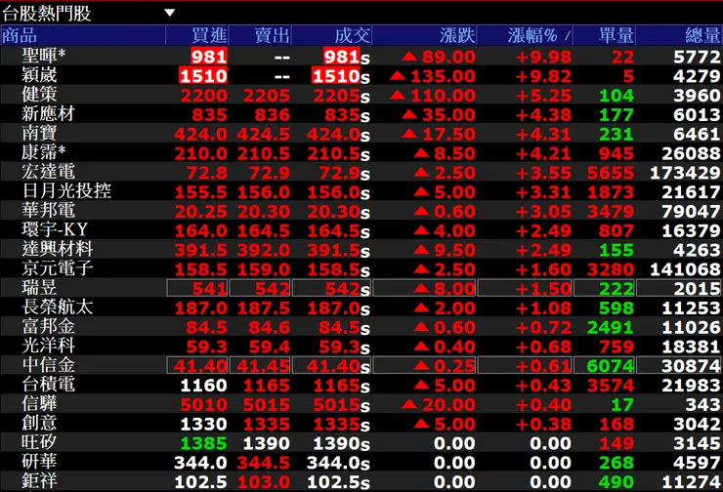Select the 研華 stock name

[x=39, y=462]
